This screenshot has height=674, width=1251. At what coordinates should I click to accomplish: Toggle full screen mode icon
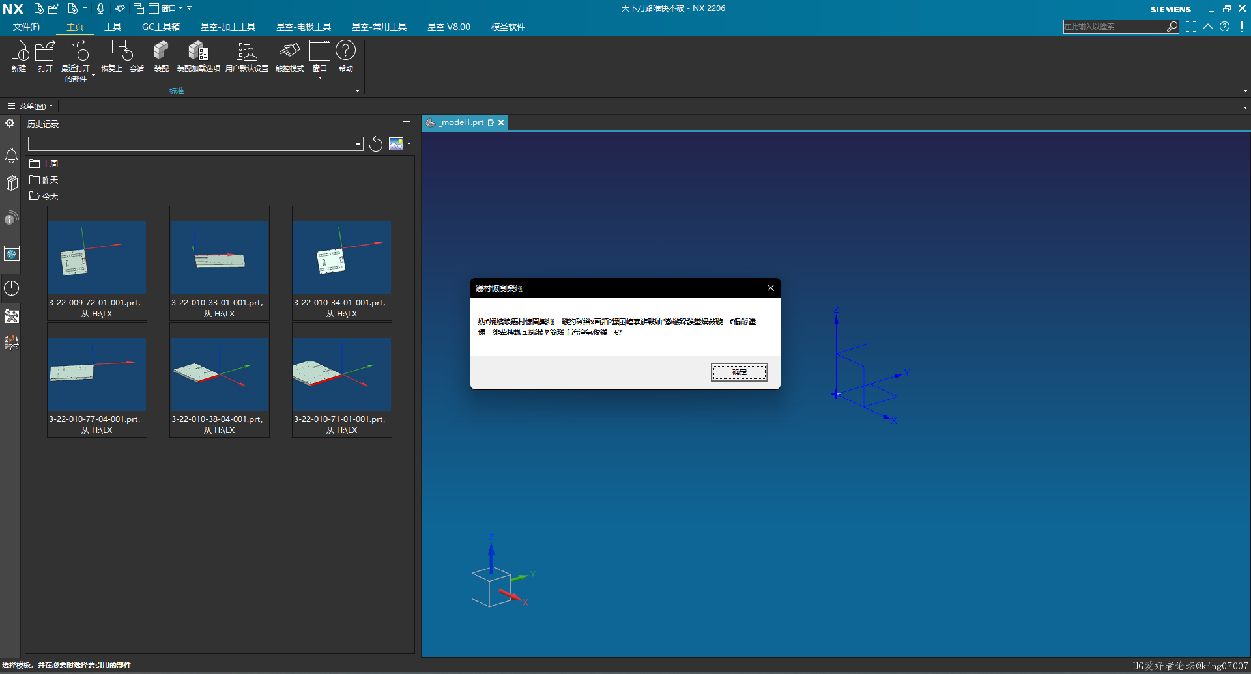click(x=1191, y=27)
